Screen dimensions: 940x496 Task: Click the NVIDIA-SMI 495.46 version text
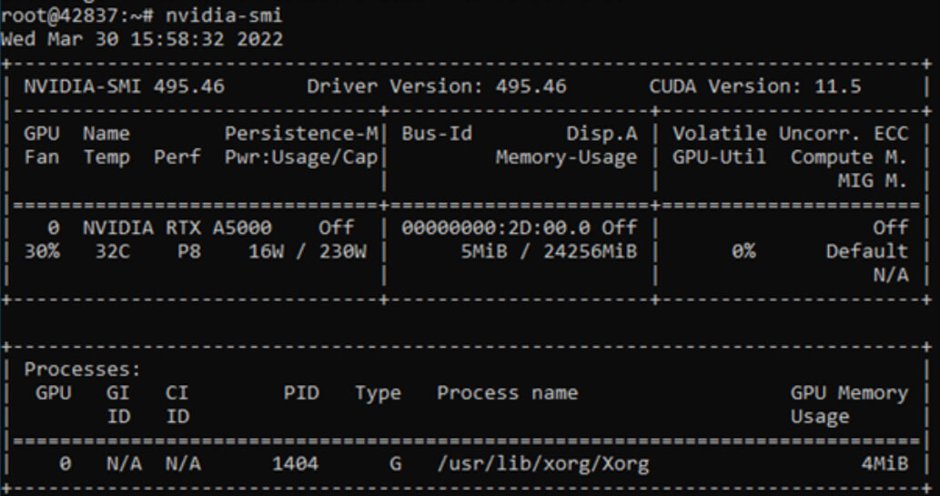click(125, 87)
